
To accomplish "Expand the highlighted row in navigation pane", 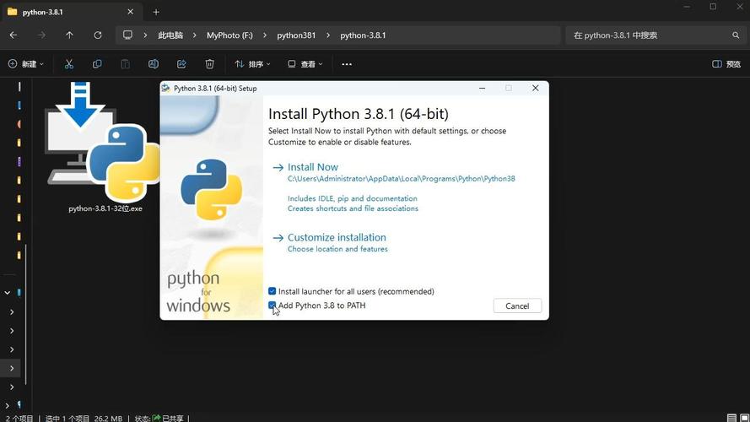I will pos(12,369).
